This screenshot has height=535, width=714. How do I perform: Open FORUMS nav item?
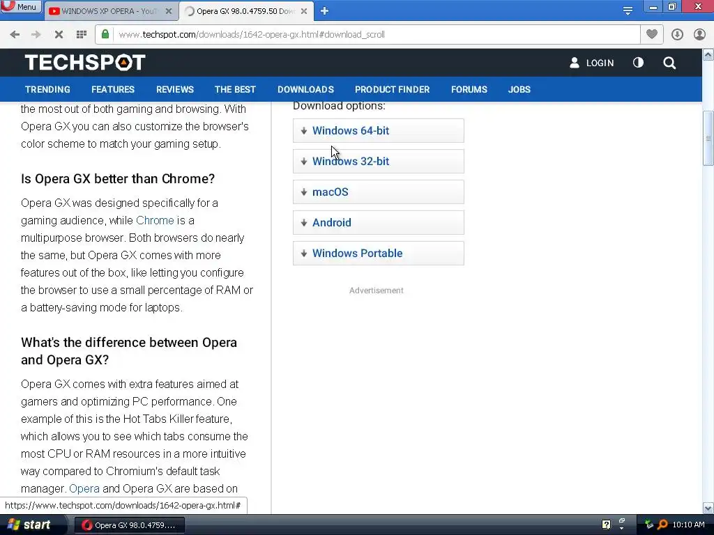pyautogui.click(x=469, y=89)
